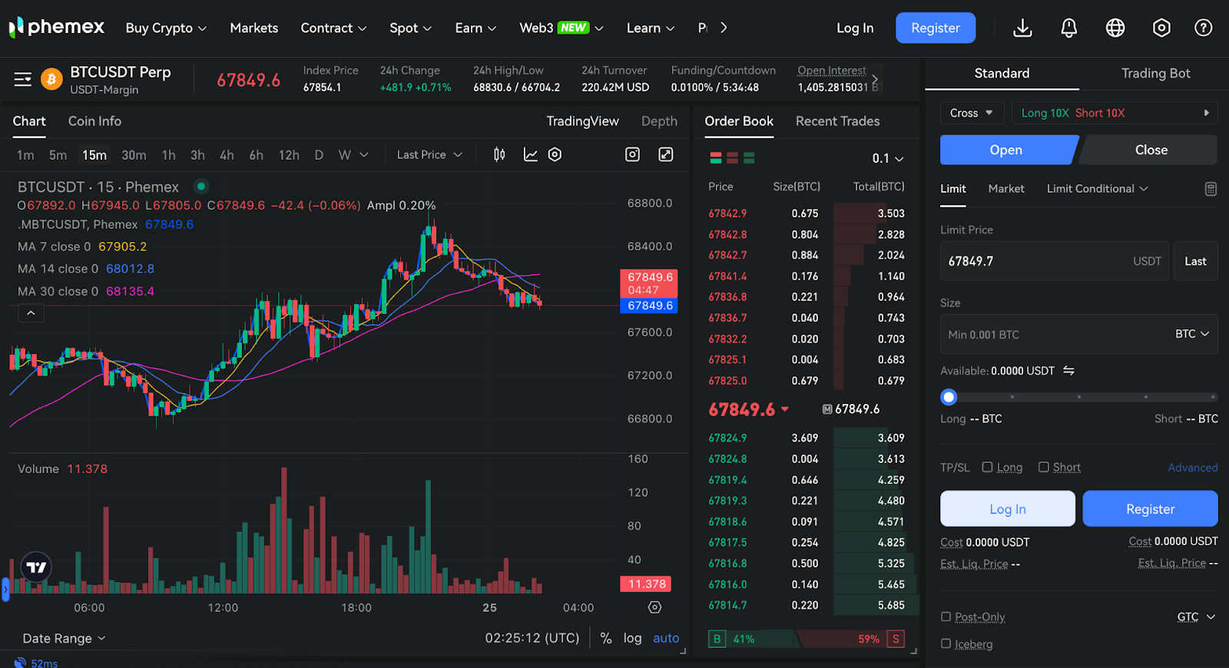Expand the chart to fullscreen
The image size is (1229, 668).
tap(666, 154)
